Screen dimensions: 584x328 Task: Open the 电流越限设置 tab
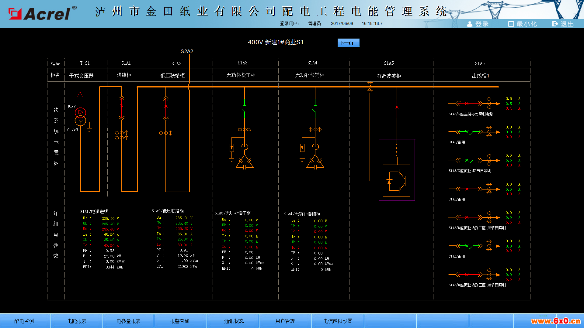tap(338, 321)
